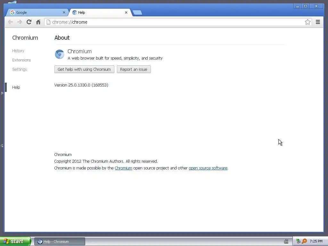Open History in the sidebar
328x246 pixels.
(18, 51)
